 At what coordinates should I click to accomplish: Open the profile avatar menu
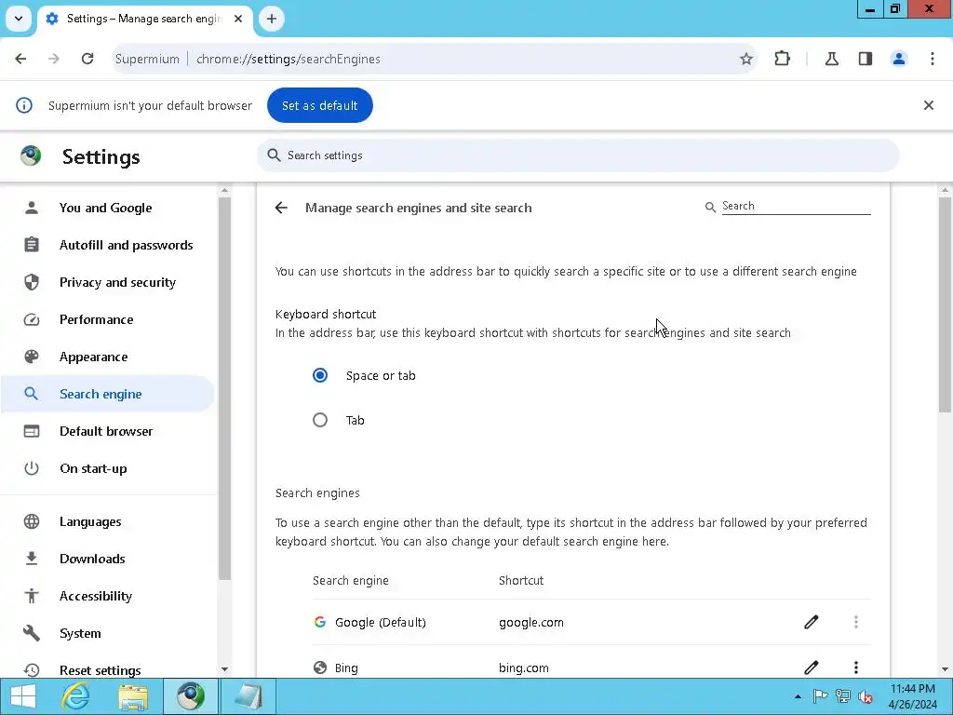898,59
